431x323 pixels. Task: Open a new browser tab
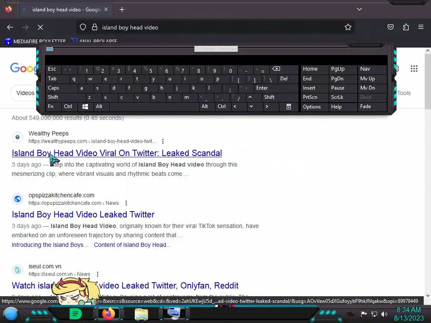point(122,10)
